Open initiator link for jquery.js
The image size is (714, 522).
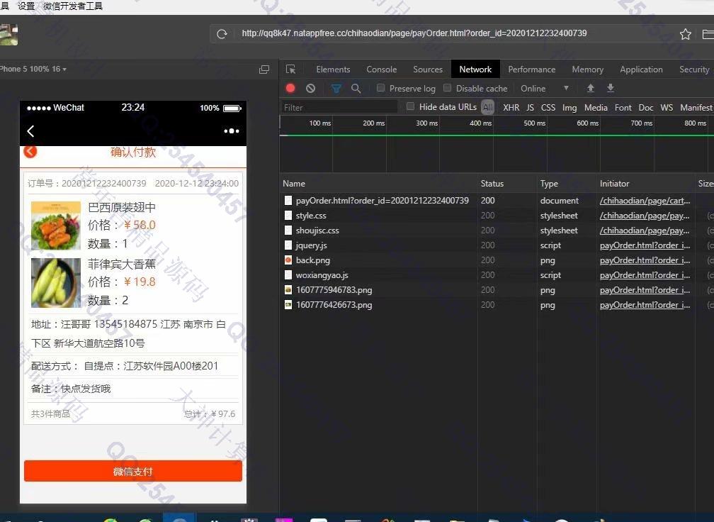coord(645,245)
